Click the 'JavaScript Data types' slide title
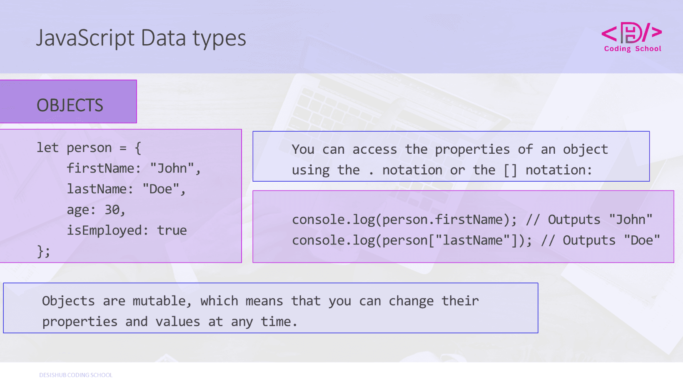The image size is (683, 385). (x=141, y=38)
